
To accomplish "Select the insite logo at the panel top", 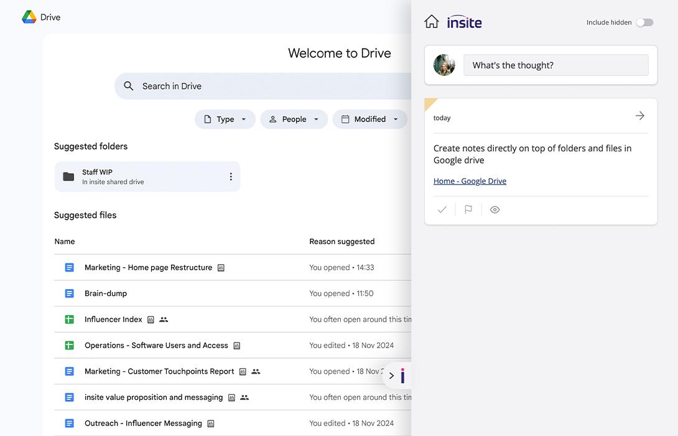I will [x=464, y=22].
